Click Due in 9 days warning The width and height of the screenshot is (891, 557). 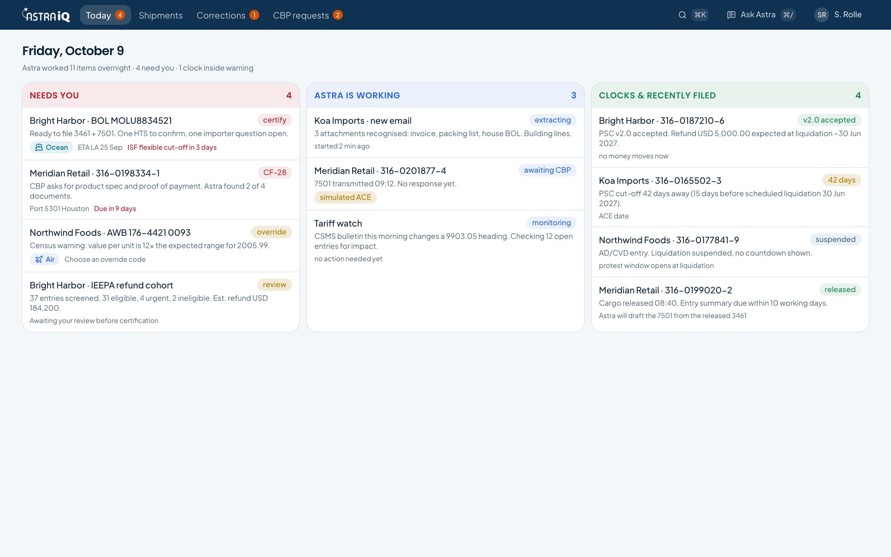115,209
